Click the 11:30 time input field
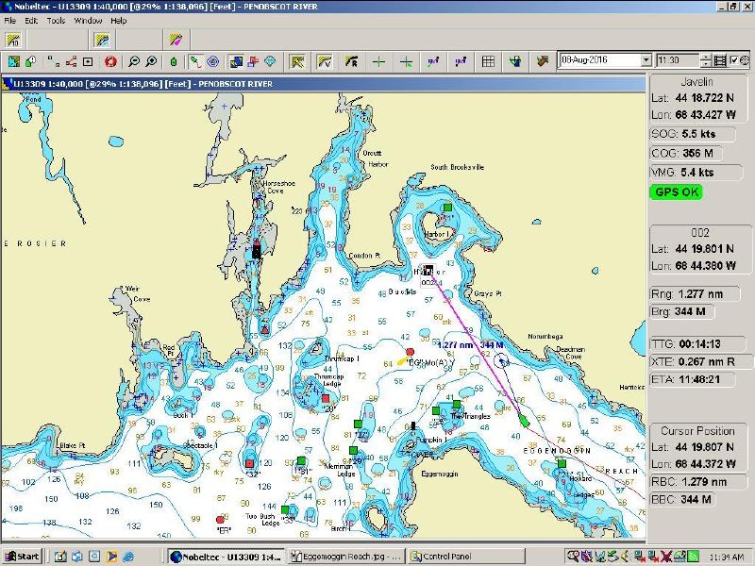 point(678,60)
